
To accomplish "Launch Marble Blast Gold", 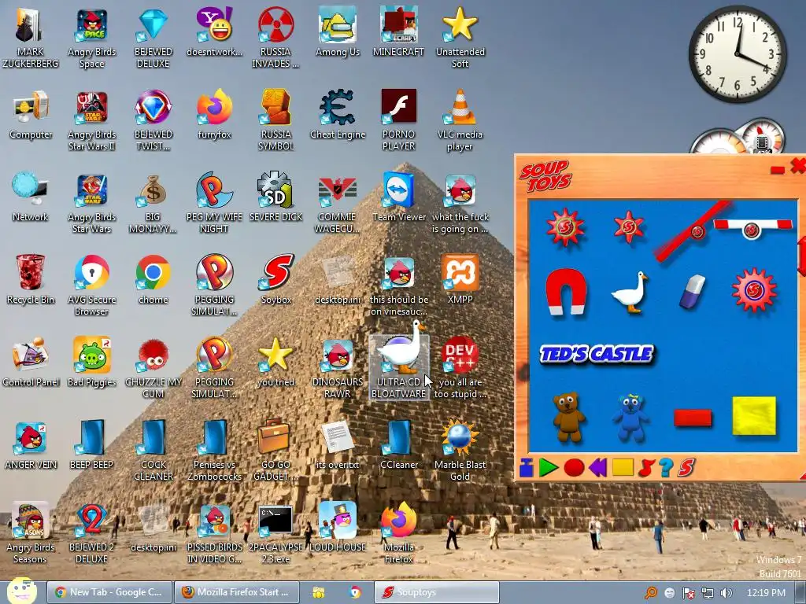I will coord(460,451).
